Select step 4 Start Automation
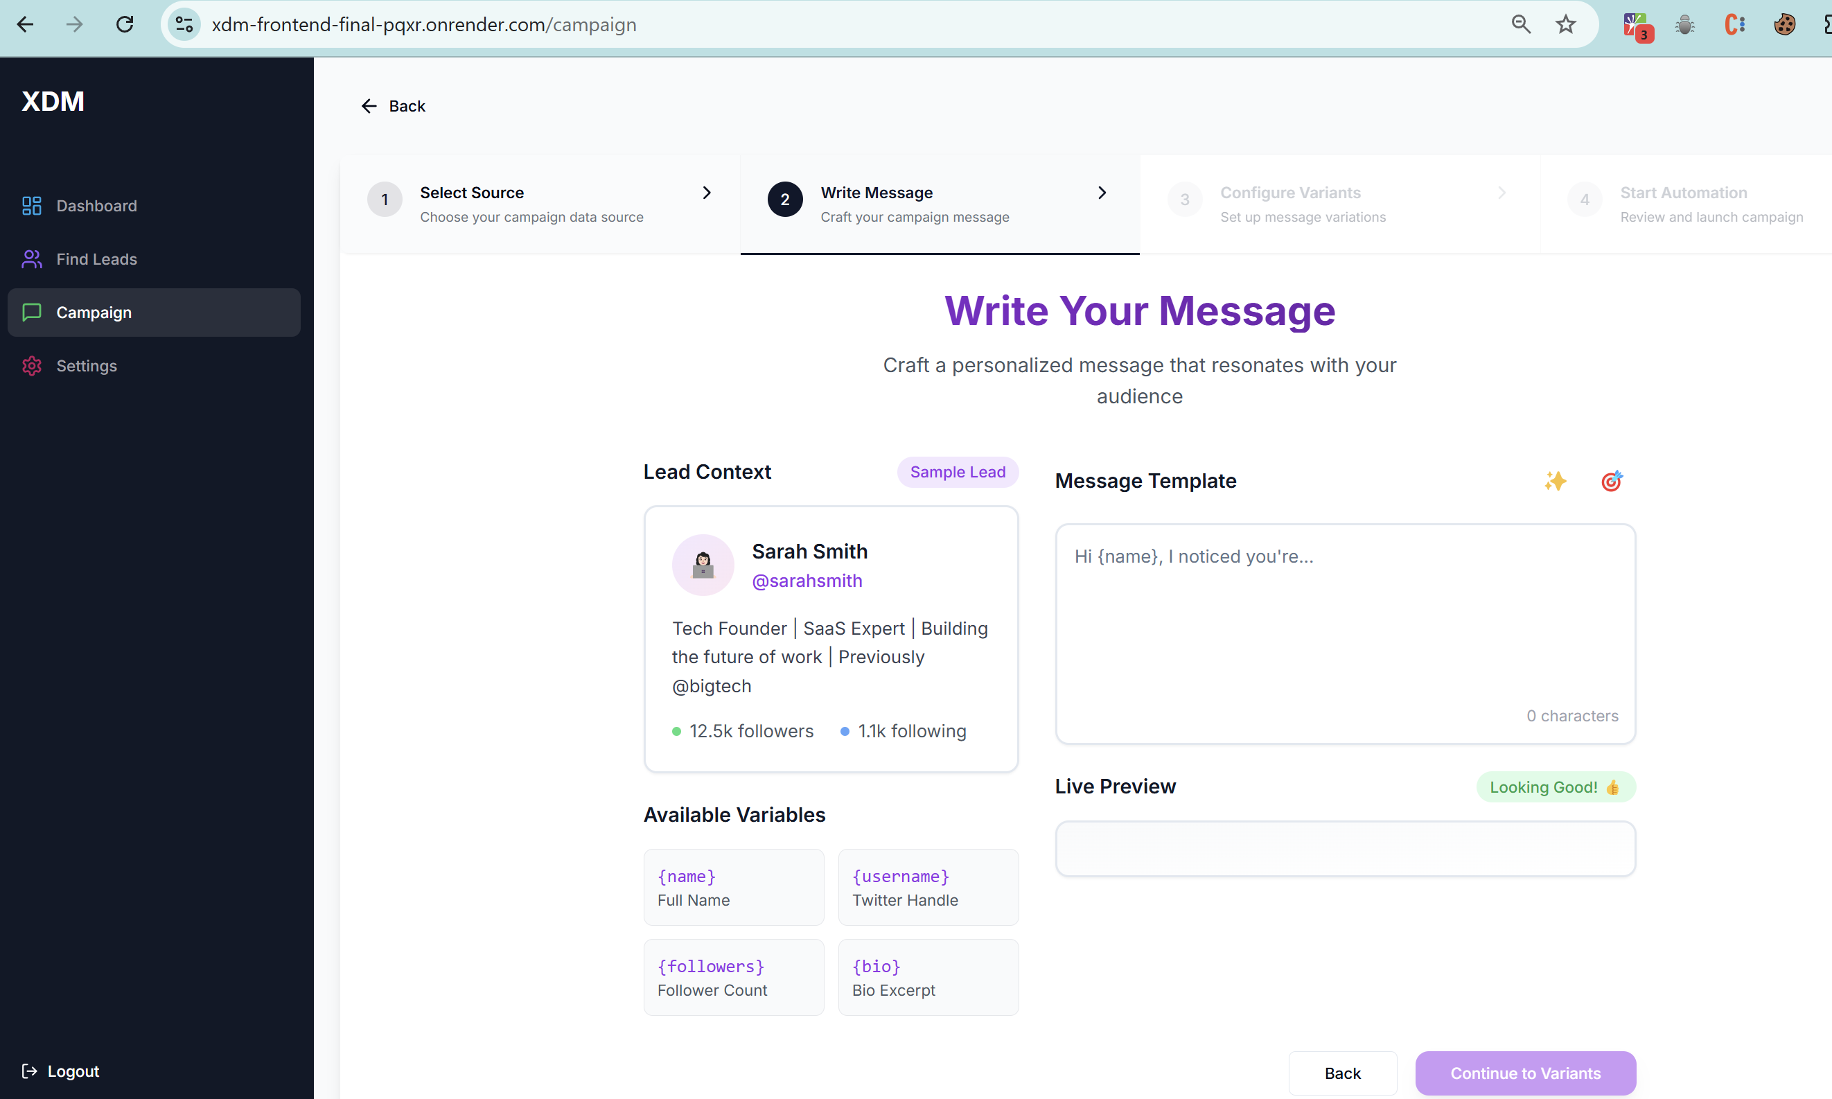 pos(1686,204)
